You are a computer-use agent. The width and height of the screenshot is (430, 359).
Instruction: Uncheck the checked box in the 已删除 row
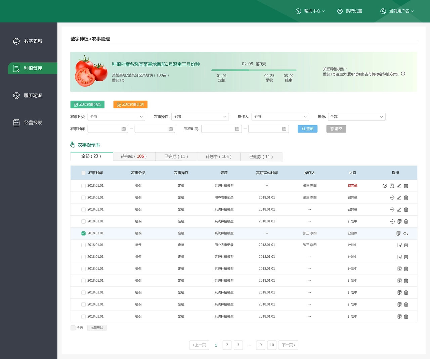[x=83, y=234]
